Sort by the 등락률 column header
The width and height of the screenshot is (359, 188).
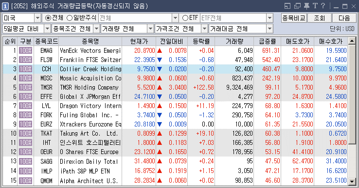click(x=201, y=41)
